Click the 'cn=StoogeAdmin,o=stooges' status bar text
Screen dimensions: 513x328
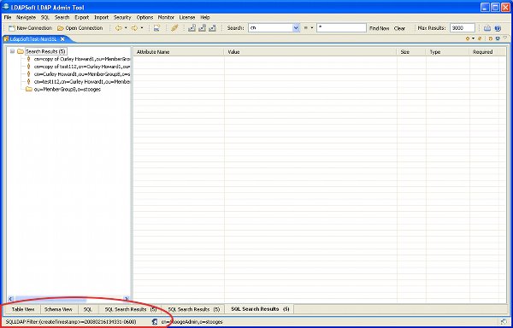[192, 322]
